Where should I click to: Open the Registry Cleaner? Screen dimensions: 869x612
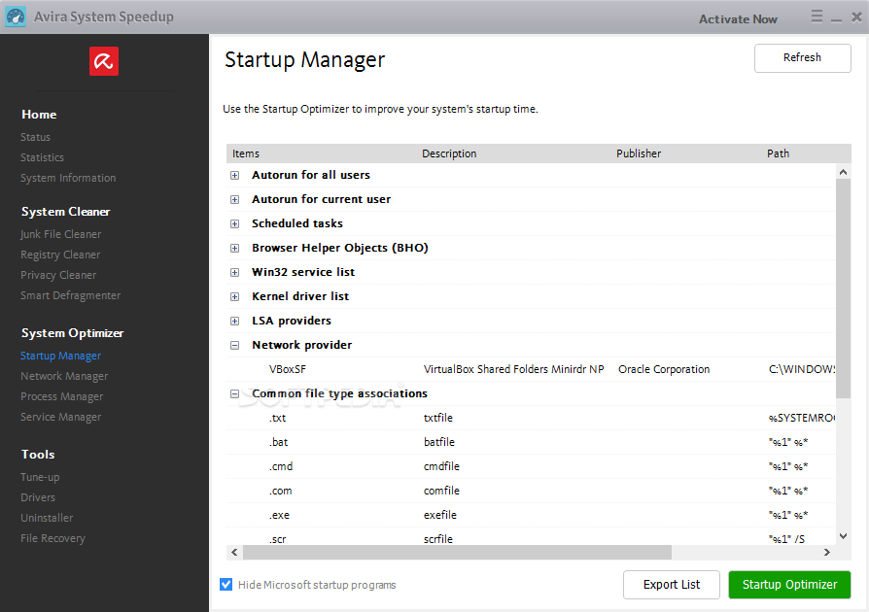(60, 255)
